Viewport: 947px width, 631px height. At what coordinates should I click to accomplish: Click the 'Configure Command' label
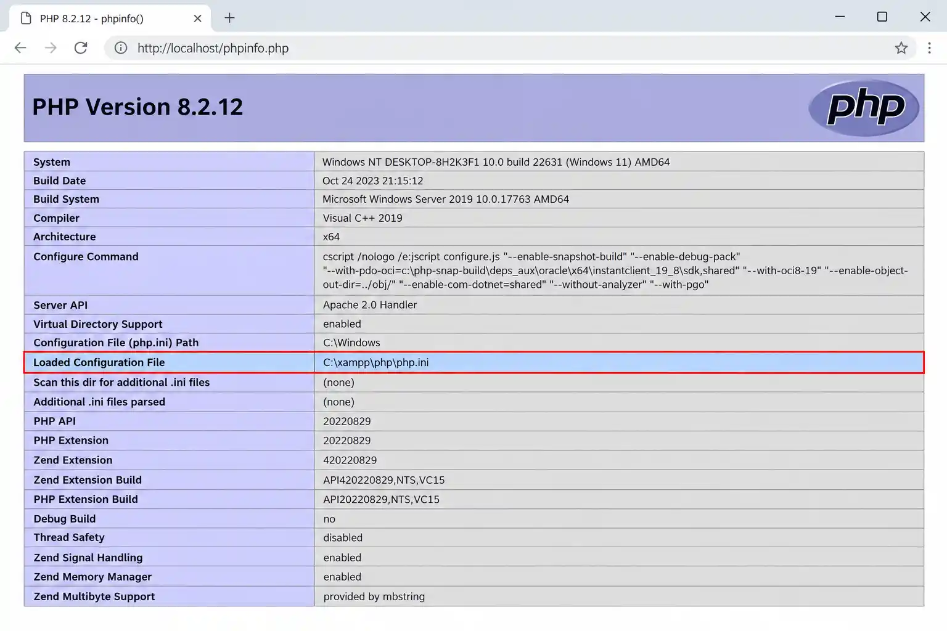click(x=86, y=256)
